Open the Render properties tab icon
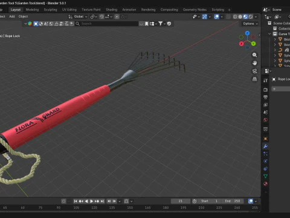This screenshot has width=290, height=218. tap(265, 90)
